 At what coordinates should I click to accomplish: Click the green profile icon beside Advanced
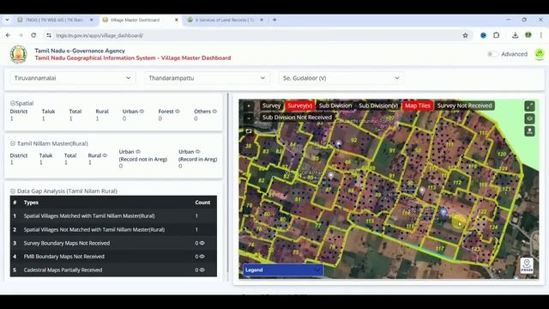pyautogui.click(x=540, y=54)
